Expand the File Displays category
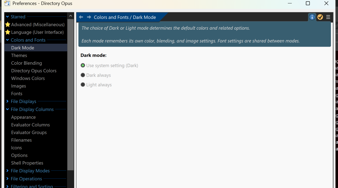The width and height of the screenshot is (338, 188). point(7,101)
